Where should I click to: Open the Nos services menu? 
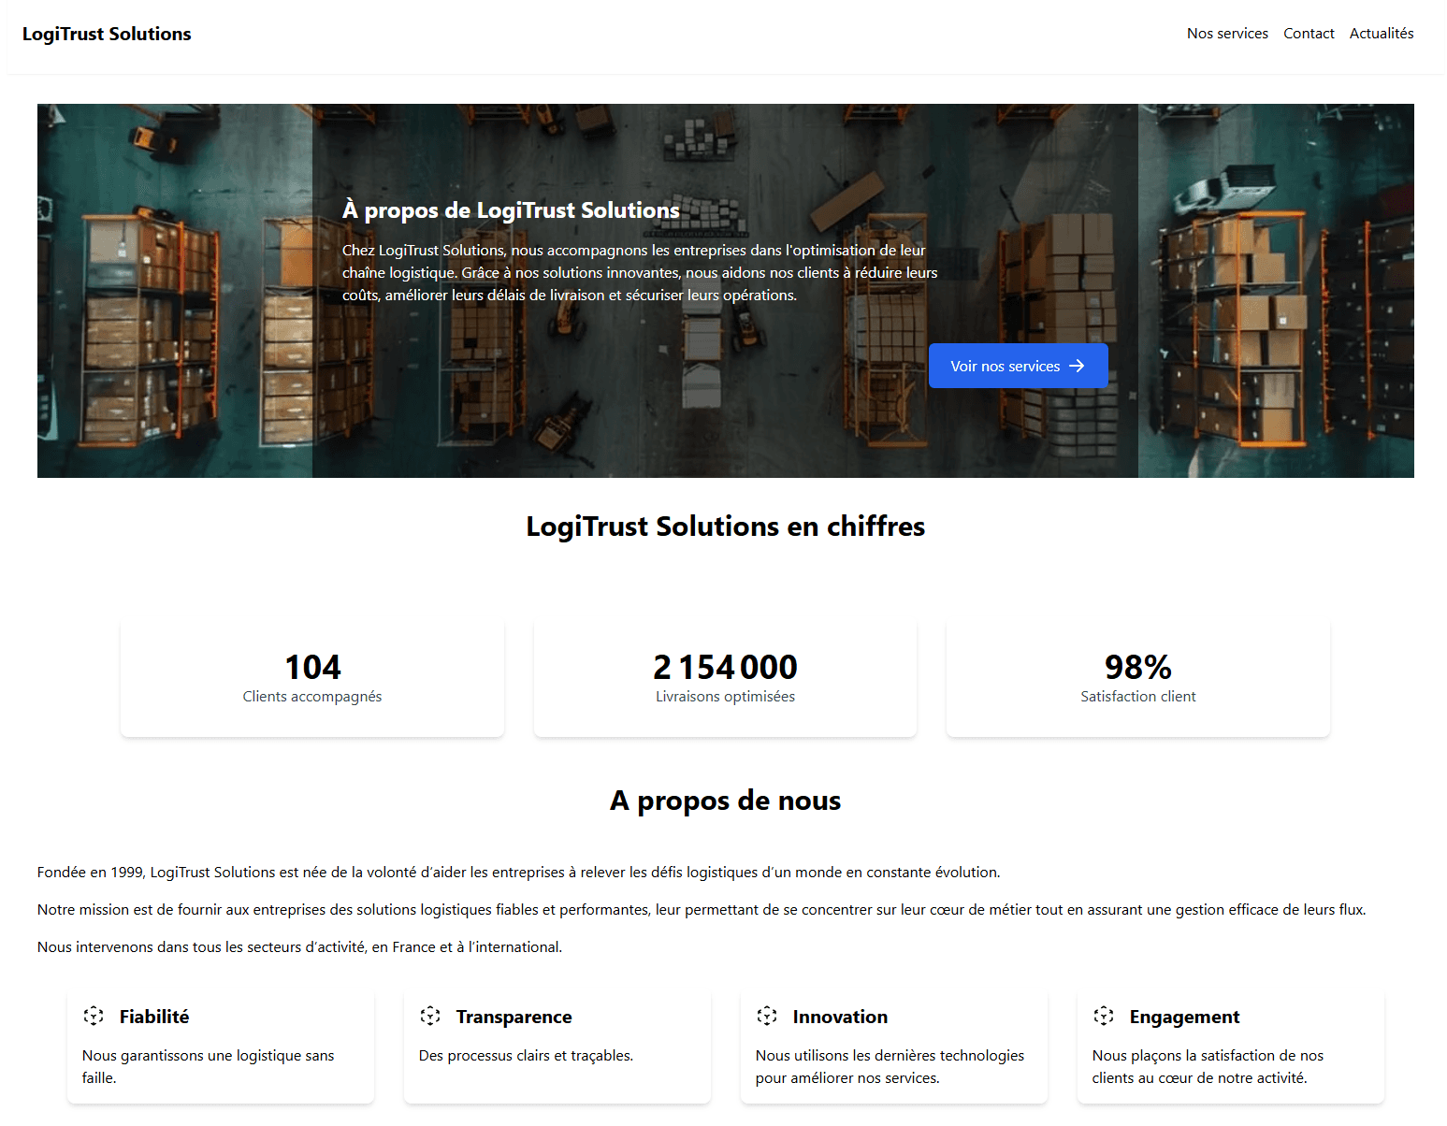(1226, 34)
